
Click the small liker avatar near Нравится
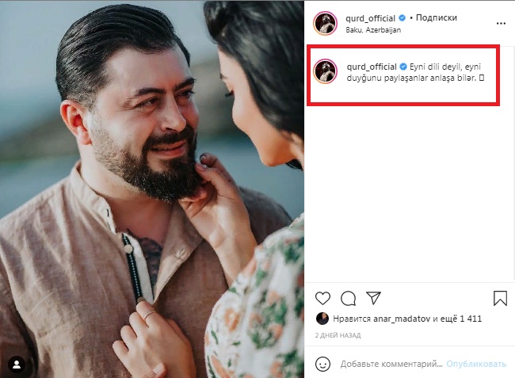pos(322,319)
